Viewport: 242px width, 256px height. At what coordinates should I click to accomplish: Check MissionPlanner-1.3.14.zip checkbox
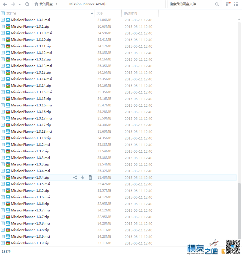point(3,86)
